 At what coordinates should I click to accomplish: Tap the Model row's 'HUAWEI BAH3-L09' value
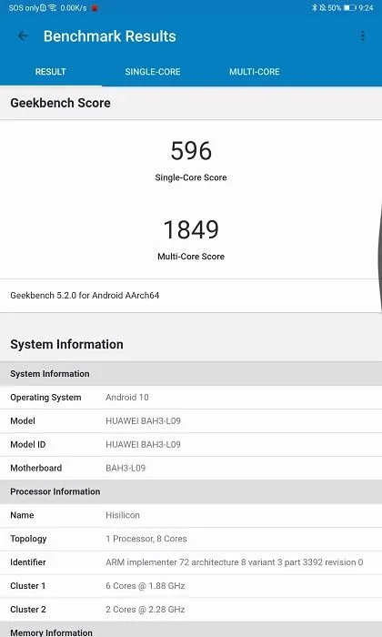click(x=143, y=420)
